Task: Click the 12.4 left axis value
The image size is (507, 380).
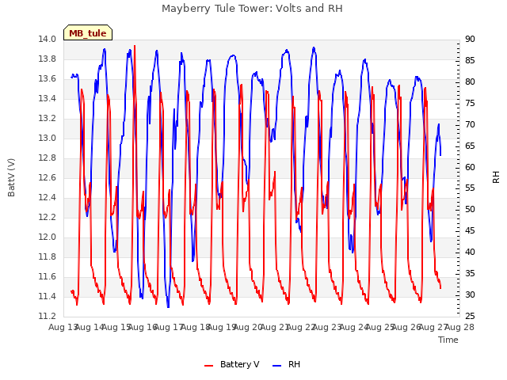Action: click(47, 197)
